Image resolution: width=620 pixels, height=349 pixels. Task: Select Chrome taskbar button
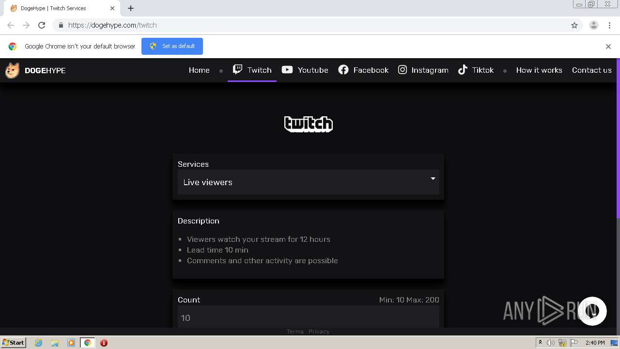pyautogui.click(x=88, y=343)
